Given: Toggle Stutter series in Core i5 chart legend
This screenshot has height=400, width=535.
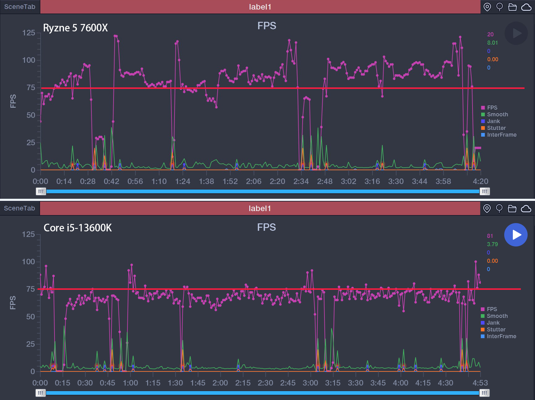Looking at the screenshot, I should [x=493, y=329].
